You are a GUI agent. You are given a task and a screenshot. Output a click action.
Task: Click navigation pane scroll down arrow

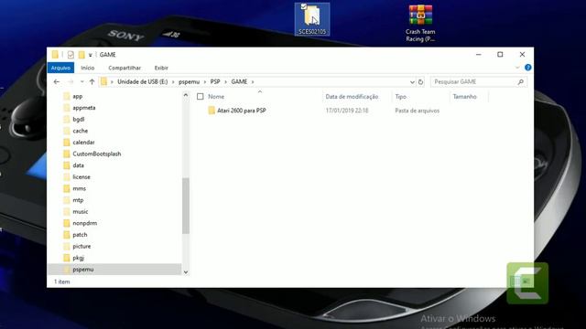186,272
